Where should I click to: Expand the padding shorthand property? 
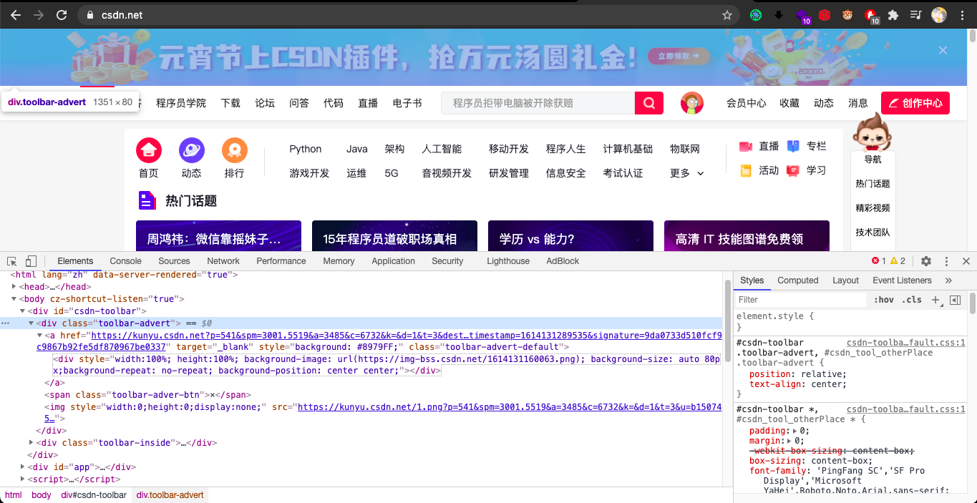pyautogui.click(x=796, y=431)
